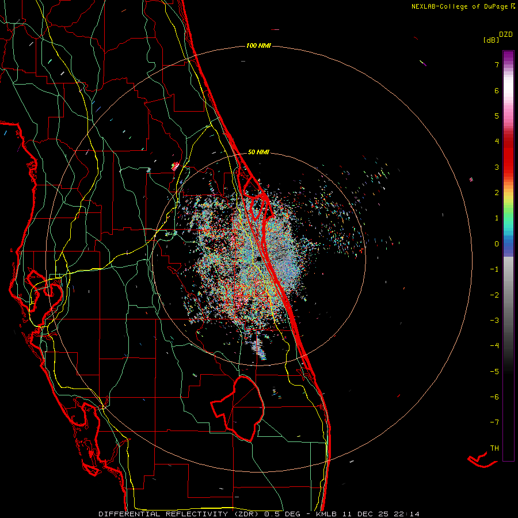Click the 6 value on the ZDR scale
The width and height of the screenshot is (518, 518).
coord(497,90)
